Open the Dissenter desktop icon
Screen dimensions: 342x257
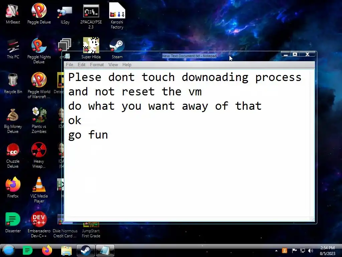tap(13, 223)
